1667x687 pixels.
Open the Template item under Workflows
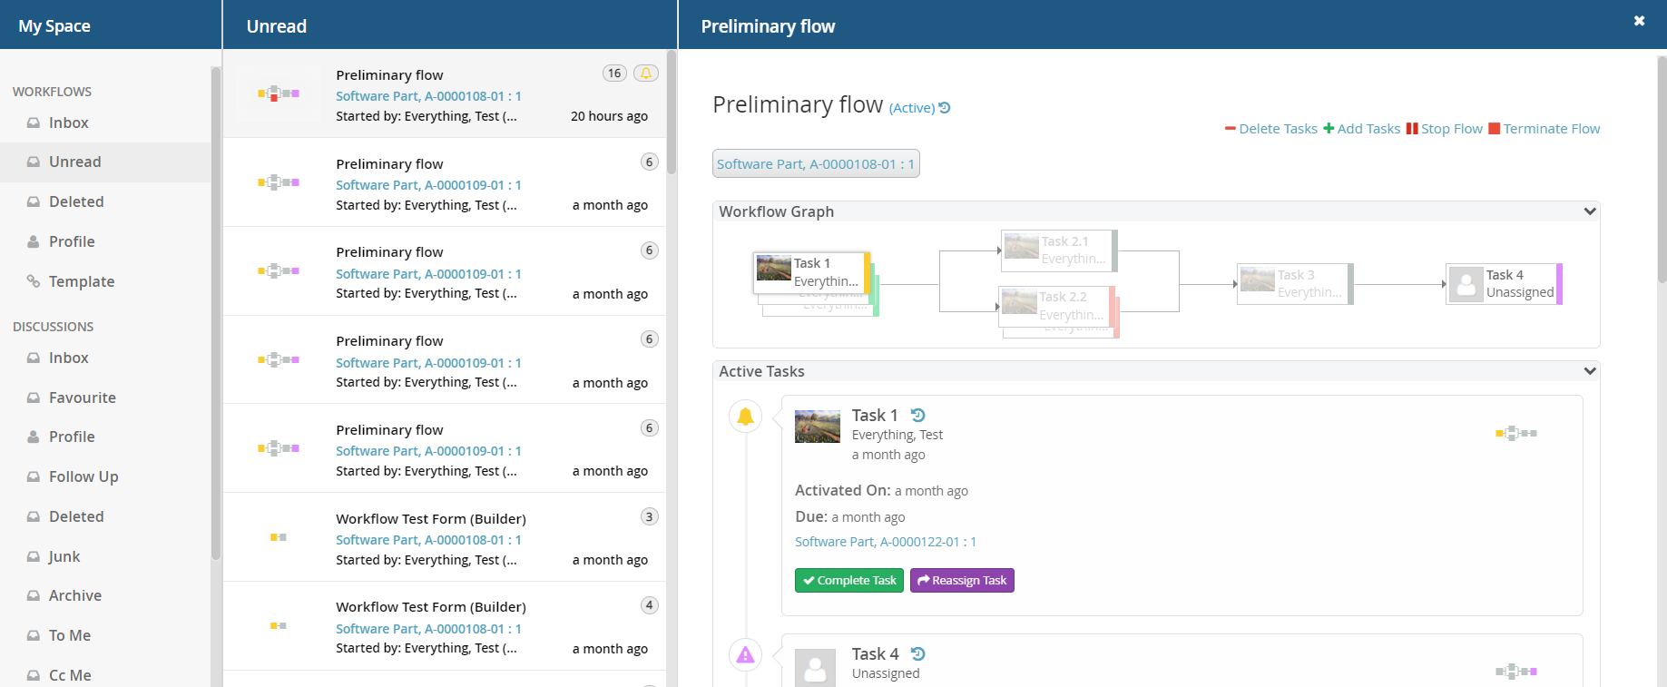pos(81,281)
